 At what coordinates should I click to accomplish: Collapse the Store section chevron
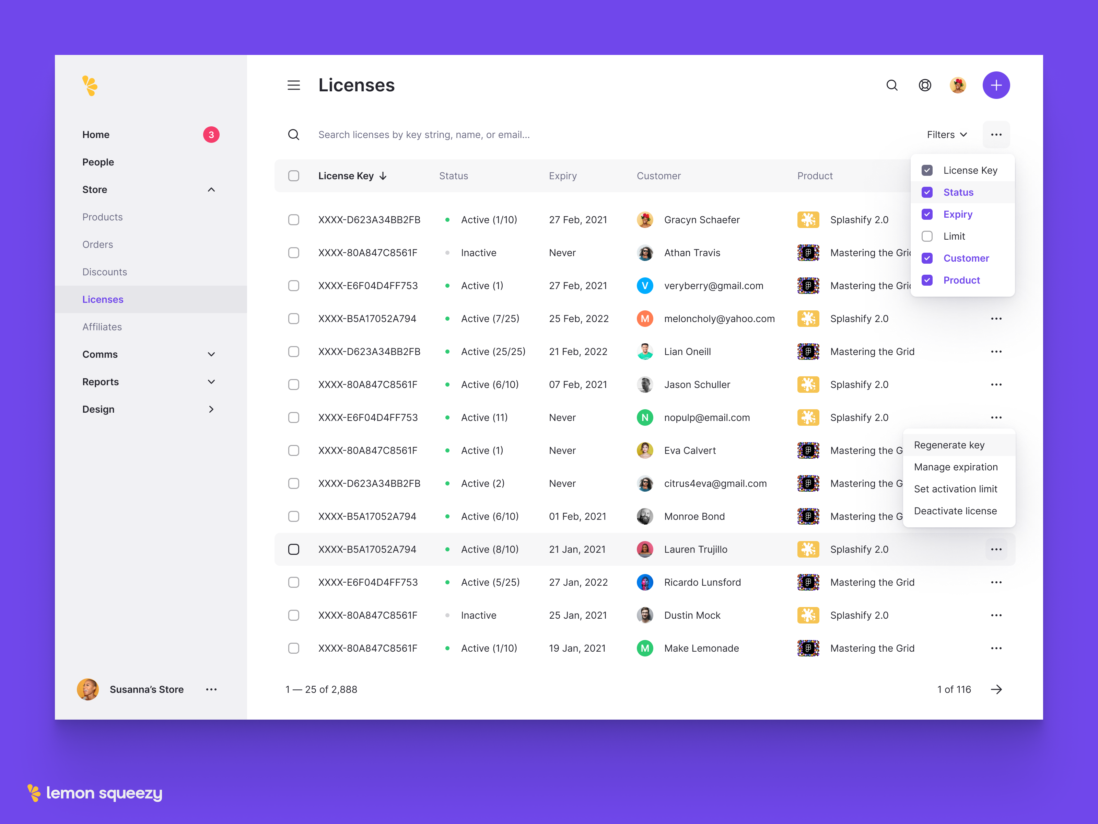click(x=211, y=190)
